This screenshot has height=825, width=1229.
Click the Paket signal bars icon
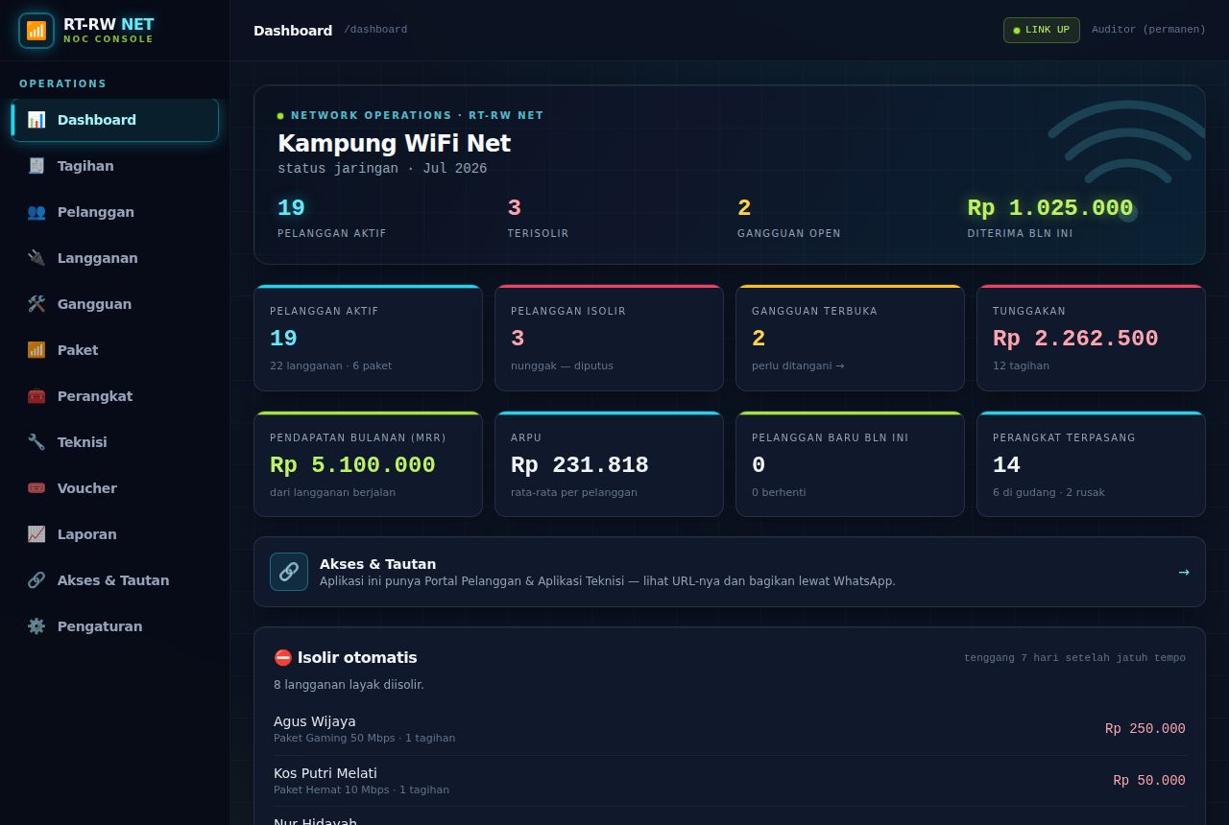point(36,350)
